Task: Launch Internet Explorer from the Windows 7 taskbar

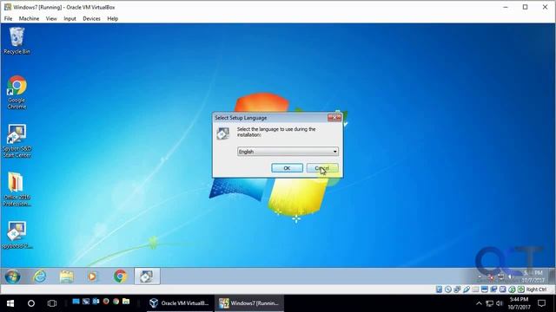Action: click(x=39, y=276)
